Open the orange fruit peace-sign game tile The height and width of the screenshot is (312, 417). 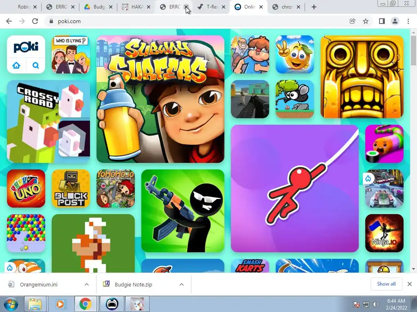295,54
